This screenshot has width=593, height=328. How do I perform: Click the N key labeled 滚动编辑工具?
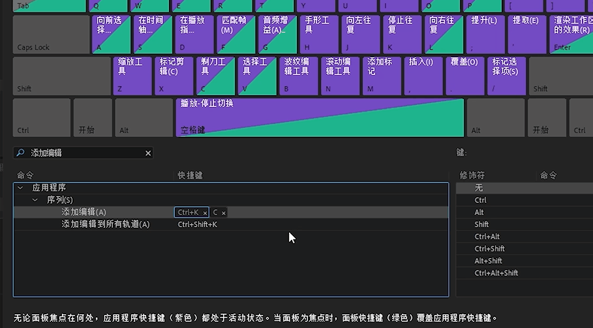341,76
